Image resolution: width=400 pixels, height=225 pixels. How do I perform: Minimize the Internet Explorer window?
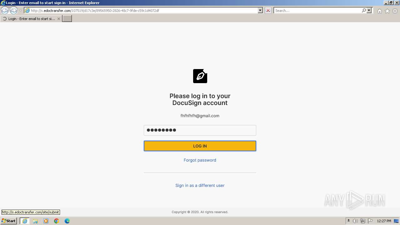tap(386, 3)
